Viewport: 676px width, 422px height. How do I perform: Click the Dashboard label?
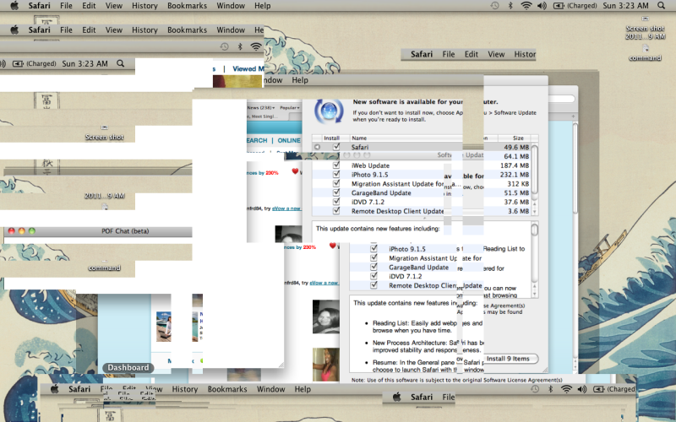point(128,367)
